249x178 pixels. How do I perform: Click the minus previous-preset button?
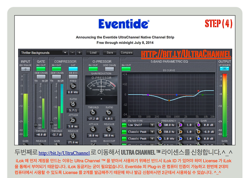point(72,52)
